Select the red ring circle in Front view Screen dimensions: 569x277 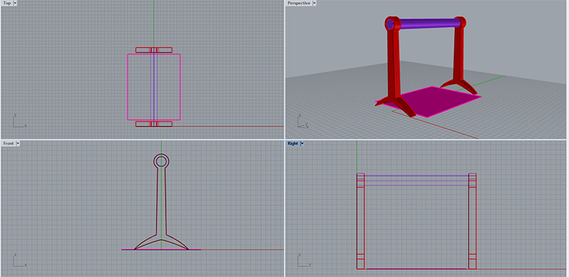click(x=161, y=161)
